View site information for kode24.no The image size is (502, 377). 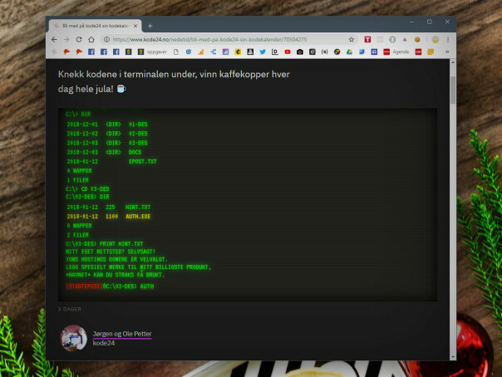[x=106, y=39]
